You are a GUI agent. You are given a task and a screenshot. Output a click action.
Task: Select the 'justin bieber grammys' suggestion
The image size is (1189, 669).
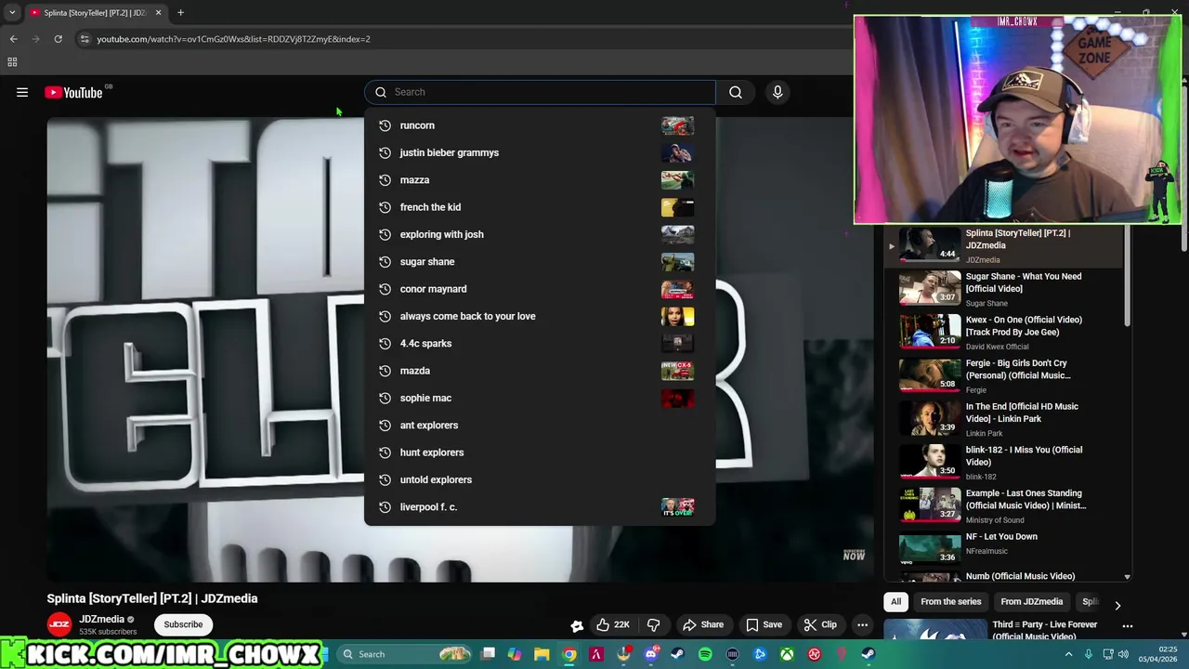tap(540, 152)
